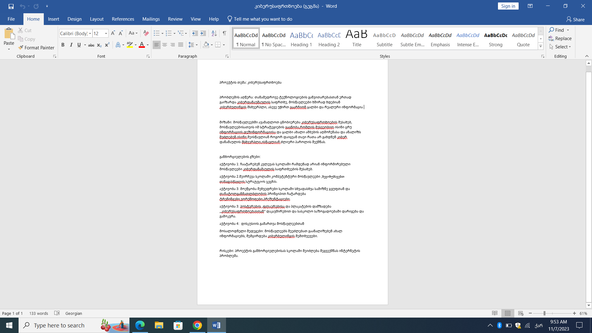Apply strikethrough to text
The image size is (592, 333).
pos(91,45)
